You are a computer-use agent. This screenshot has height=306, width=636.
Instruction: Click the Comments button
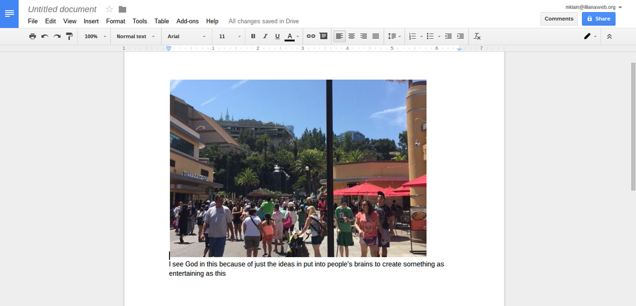559,19
